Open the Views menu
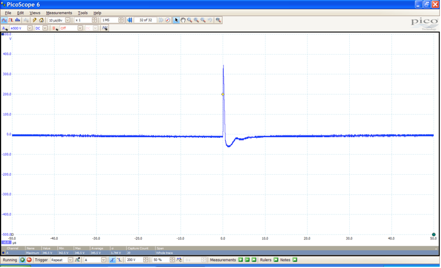 [35, 13]
